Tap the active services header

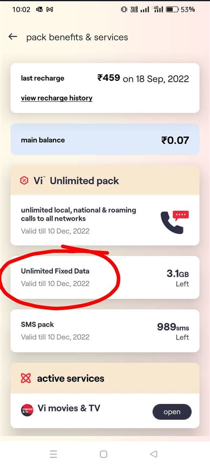105,378
